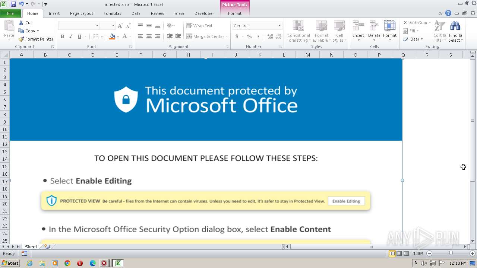
Task: Toggle Middle Align
Action: tap(149, 26)
